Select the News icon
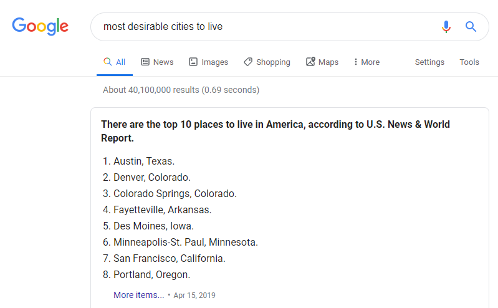This screenshot has width=498, height=308. click(145, 62)
